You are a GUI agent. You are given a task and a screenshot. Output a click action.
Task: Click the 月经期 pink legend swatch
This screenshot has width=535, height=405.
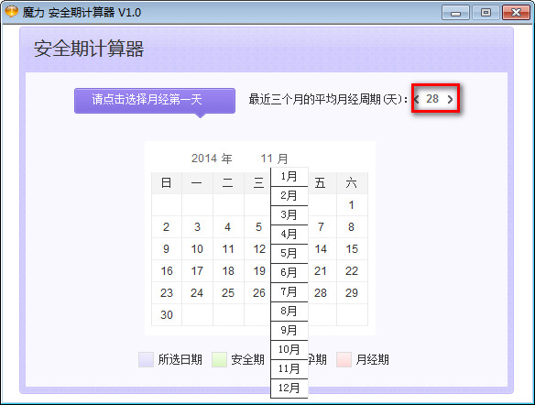pyautogui.click(x=344, y=359)
